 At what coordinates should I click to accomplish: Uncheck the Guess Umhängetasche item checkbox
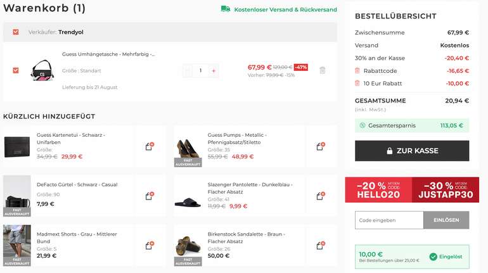click(16, 70)
